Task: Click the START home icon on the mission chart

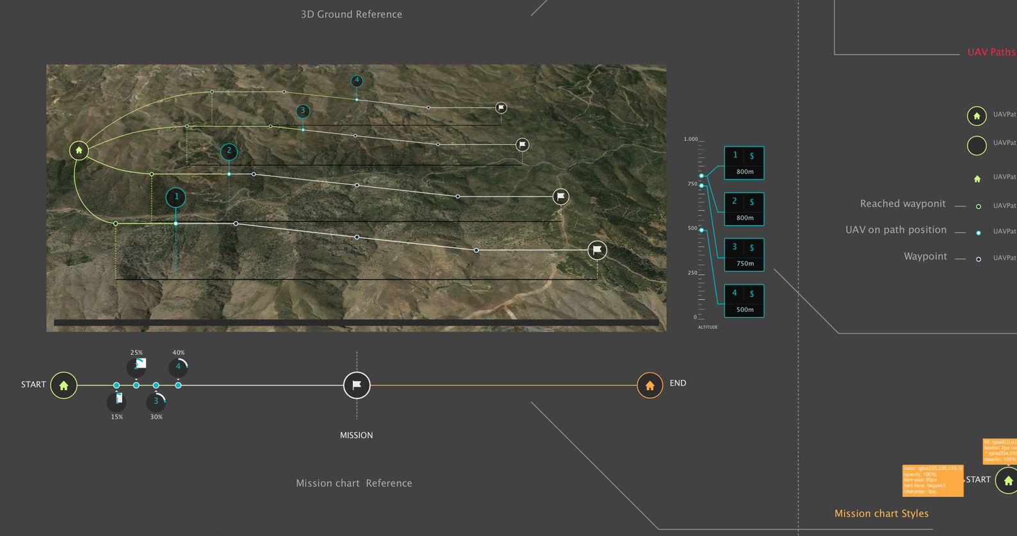Action: (64, 386)
